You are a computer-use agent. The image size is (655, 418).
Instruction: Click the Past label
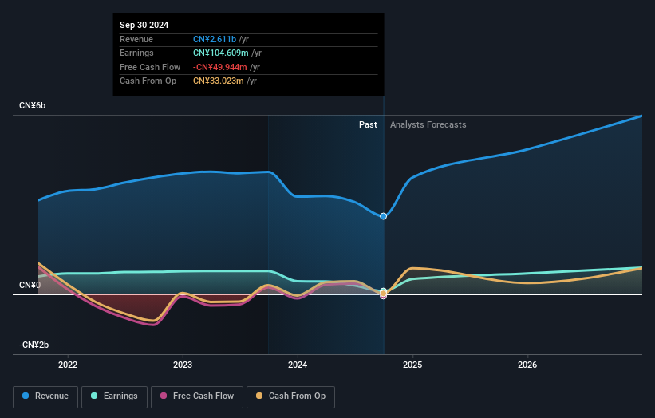pos(368,124)
